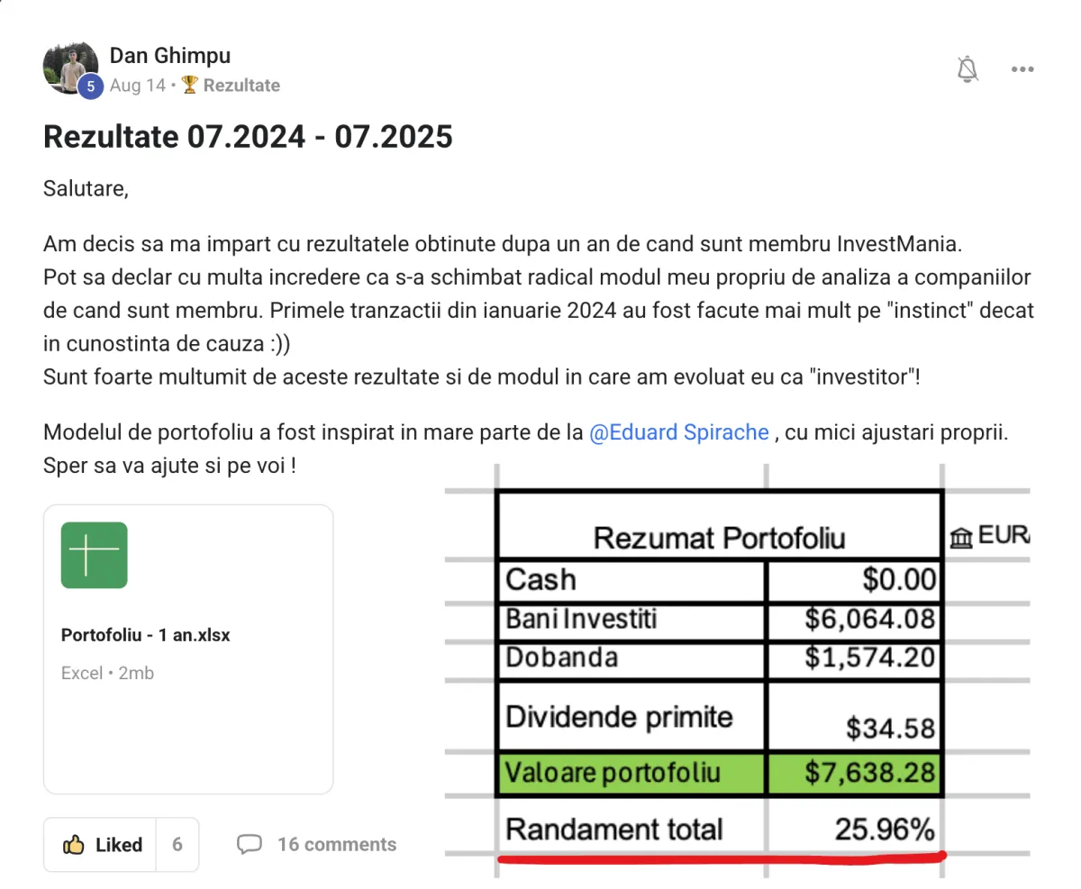Click the bank icon next to EUR
Screen dimensions: 1081x889
point(960,538)
